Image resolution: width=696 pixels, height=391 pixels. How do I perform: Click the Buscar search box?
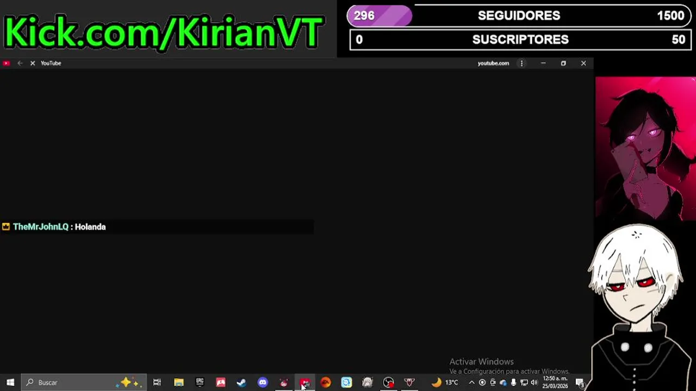(x=84, y=382)
